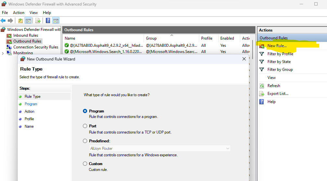
Task: Select the Predefined rule type radio button
Action: pyautogui.click(x=85, y=141)
